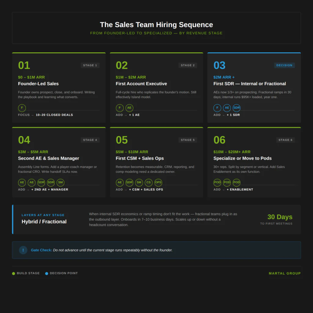The image size is (313, 313).
Task: Click the SM badge in First CSM + Sales Ops card
Action: 139,182
